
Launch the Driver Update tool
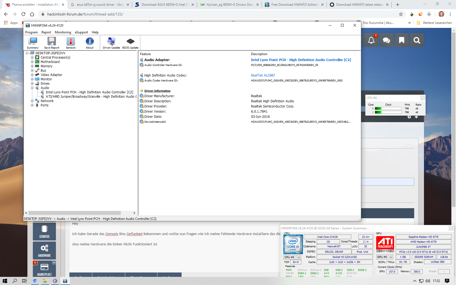coord(111,43)
